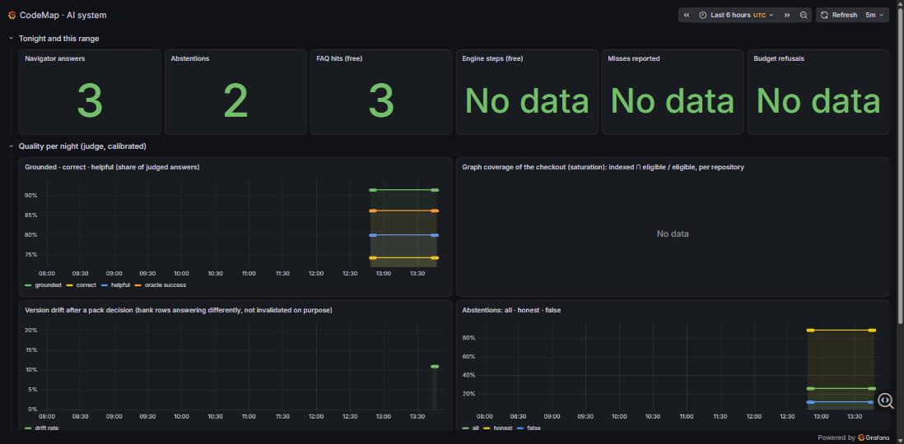Click the yellow honest line in Abstentions chart
The image size is (904, 444).
point(841,331)
